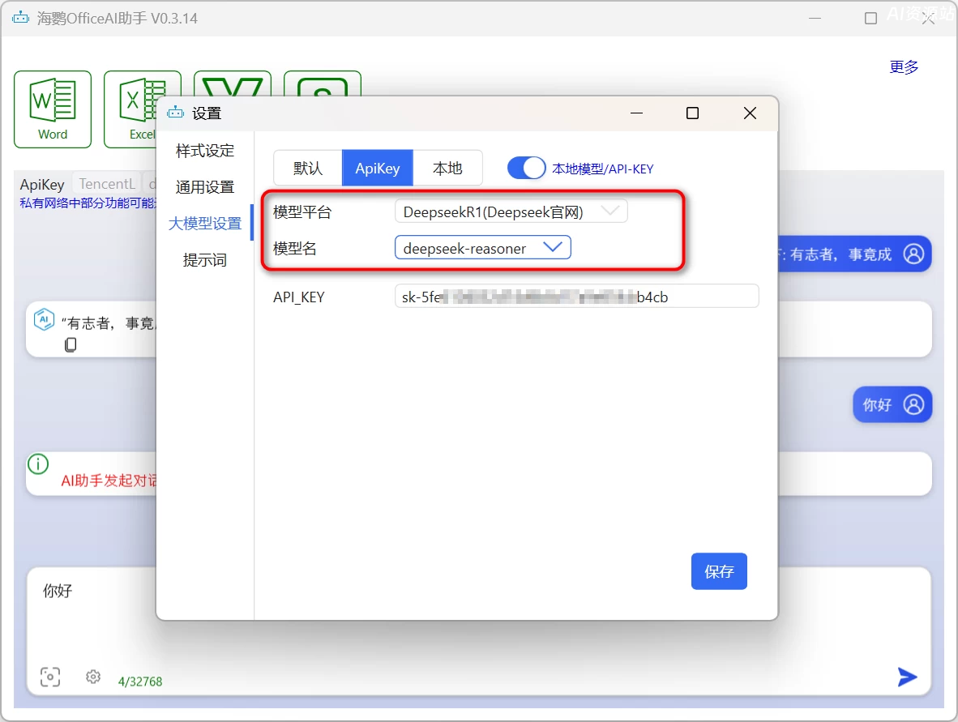The height and width of the screenshot is (722, 958).
Task: Switch to the 默认 mode option
Action: pos(307,168)
